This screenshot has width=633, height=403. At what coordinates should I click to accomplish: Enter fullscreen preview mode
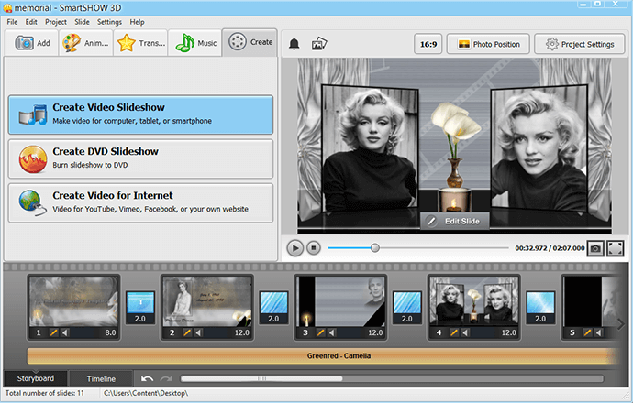pyautogui.click(x=616, y=248)
